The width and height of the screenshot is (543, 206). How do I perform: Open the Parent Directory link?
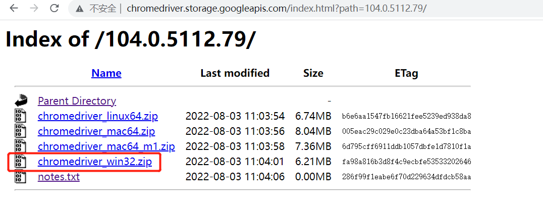pyautogui.click(x=77, y=101)
